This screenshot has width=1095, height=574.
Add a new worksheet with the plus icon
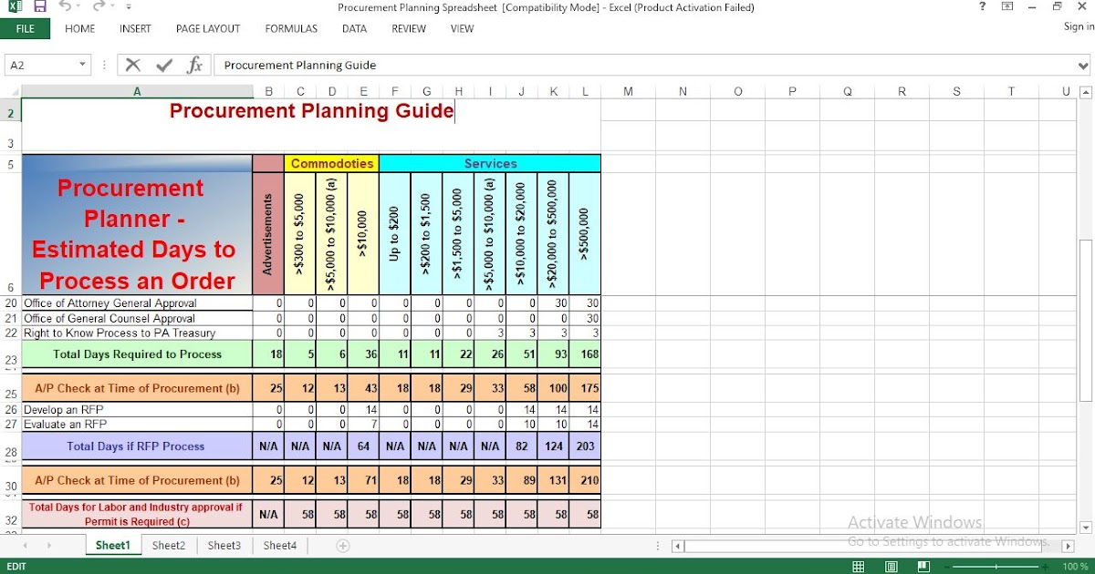coord(341,545)
